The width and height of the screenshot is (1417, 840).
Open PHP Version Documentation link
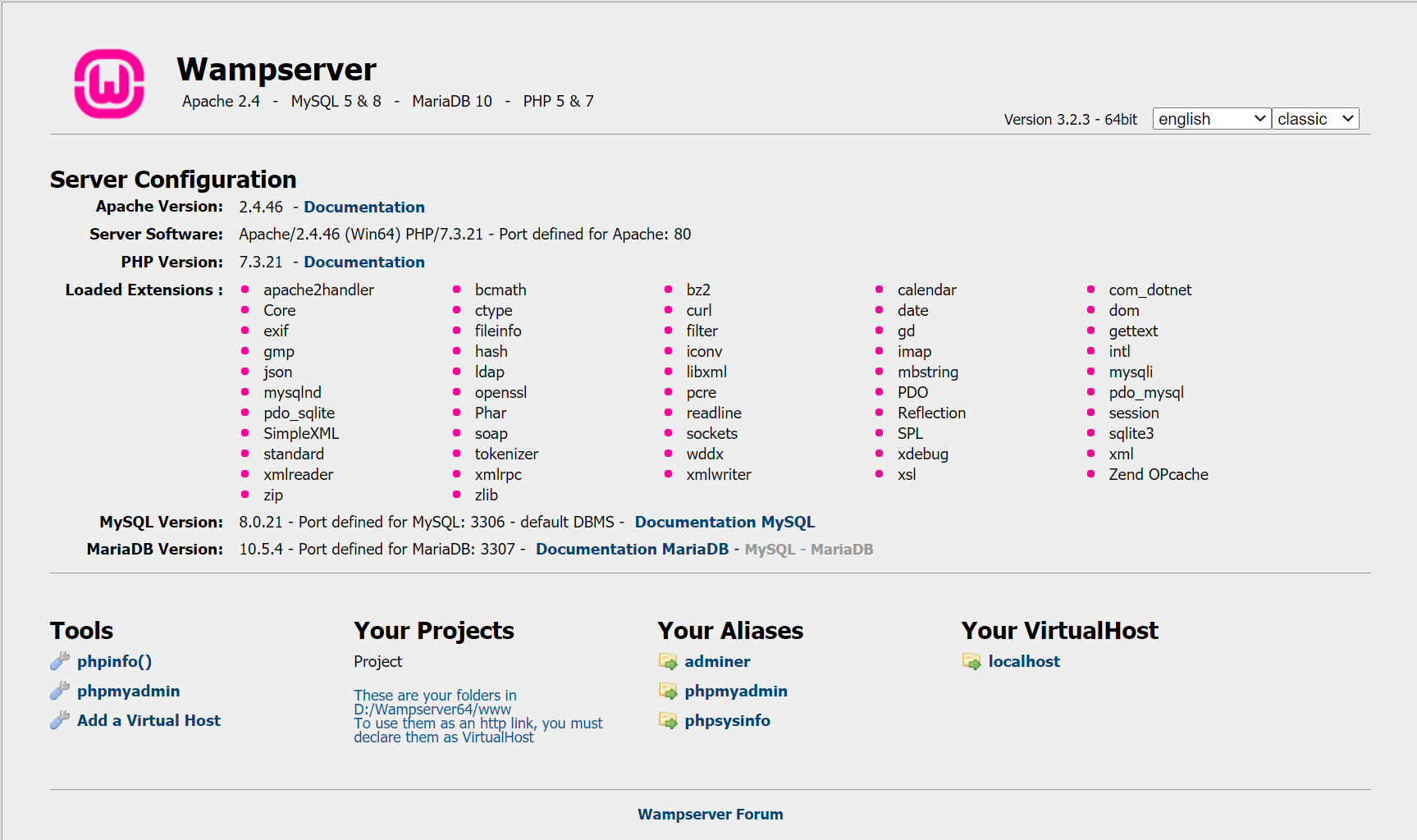click(364, 262)
